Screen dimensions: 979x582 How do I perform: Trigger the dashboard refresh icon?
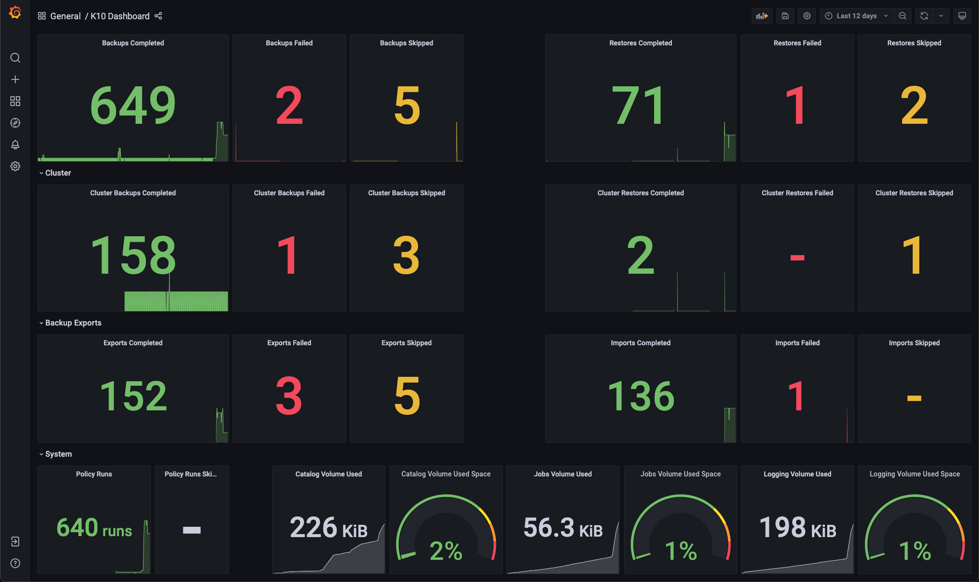click(923, 15)
